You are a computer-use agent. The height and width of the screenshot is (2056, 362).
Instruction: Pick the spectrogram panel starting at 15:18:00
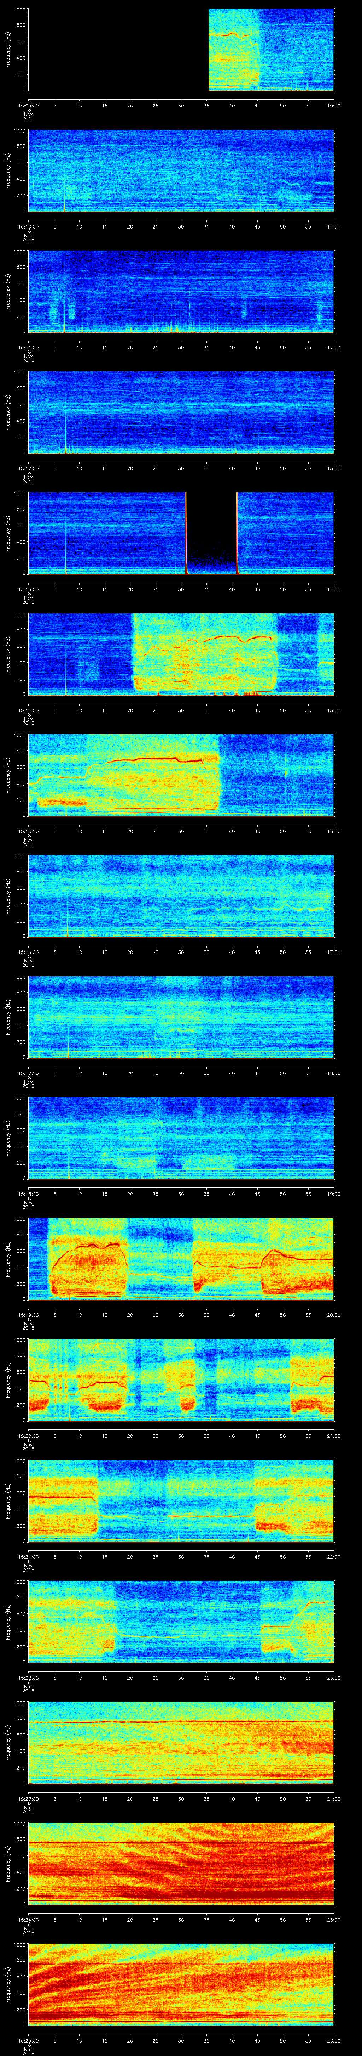(181, 1138)
